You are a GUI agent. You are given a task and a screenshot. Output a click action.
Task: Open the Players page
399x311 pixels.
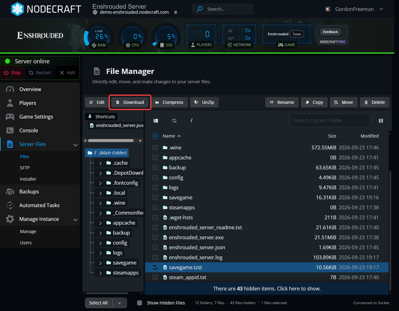(28, 103)
